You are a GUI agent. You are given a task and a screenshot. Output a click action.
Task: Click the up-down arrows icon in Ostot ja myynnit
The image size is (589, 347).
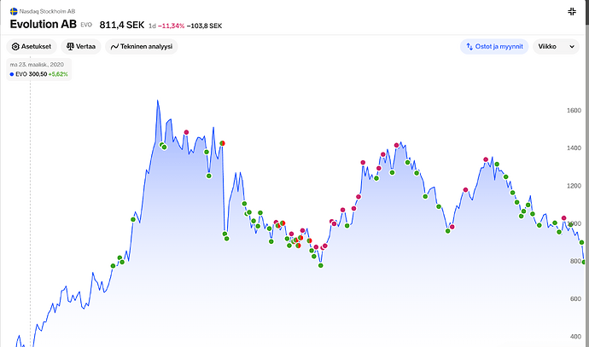tap(469, 46)
